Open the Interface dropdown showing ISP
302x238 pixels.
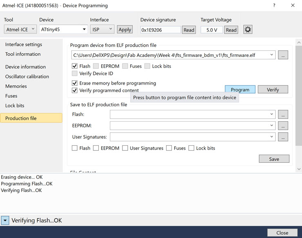pos(102,29)
